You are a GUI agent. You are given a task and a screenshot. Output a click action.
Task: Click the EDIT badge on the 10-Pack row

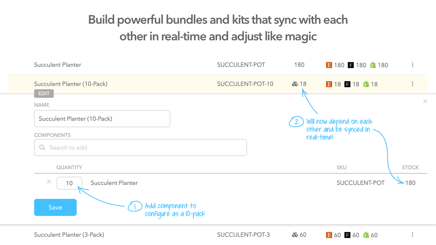coord(44,93)
